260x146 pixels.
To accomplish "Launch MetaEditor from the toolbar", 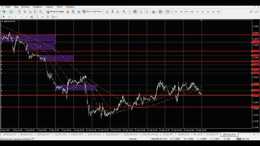I will point(68,12).
